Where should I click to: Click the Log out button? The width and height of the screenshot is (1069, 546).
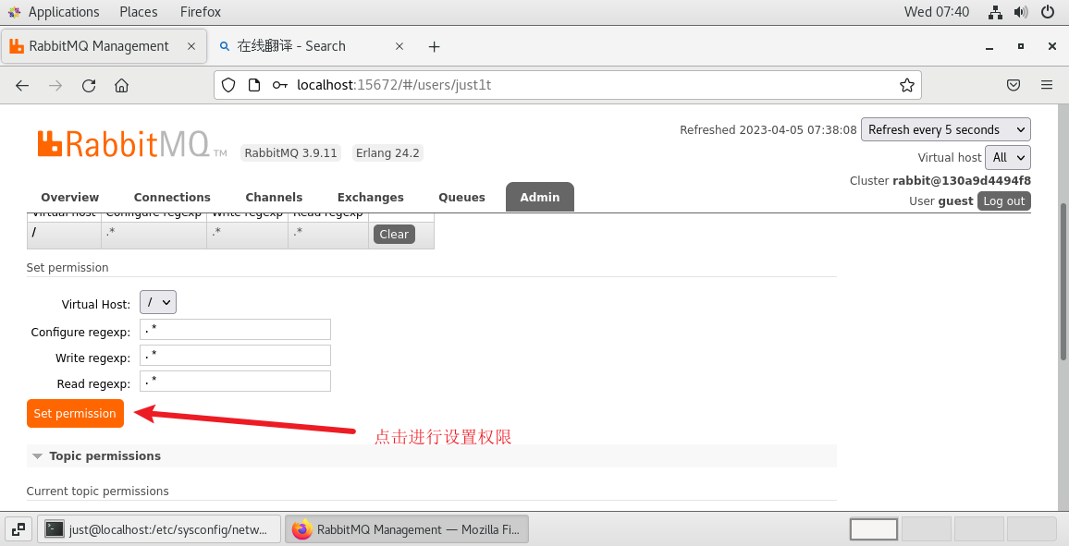(x=1003, y=200)
